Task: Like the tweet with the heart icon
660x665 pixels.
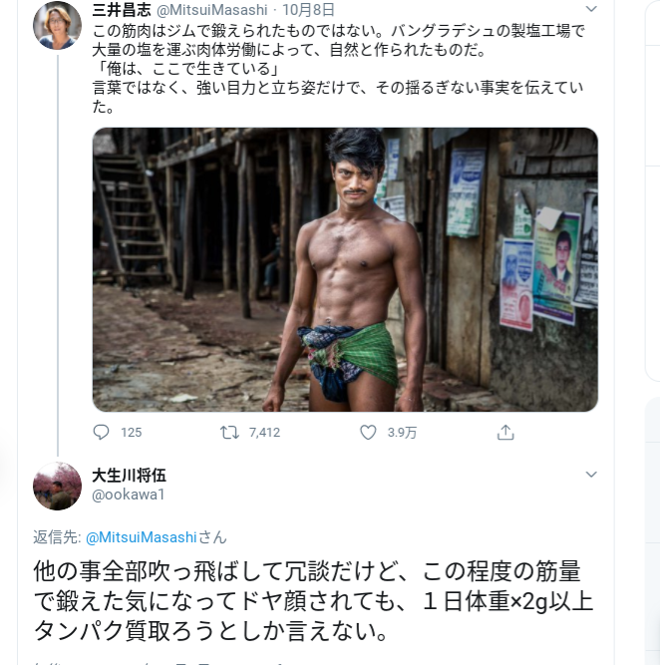Action: (x=368, y=432)
